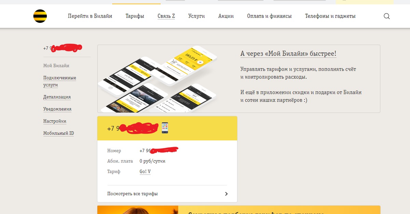Image resolution: width=410 pixels, height=214 pixels.
Task: Go to the 'Акции' menu item
Action: pyautogui.click(x=226, y=16)
